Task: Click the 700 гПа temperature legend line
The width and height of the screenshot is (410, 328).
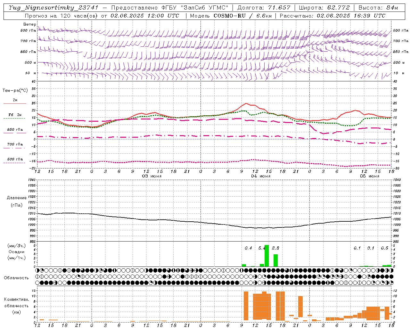Action: coord(15,145)
